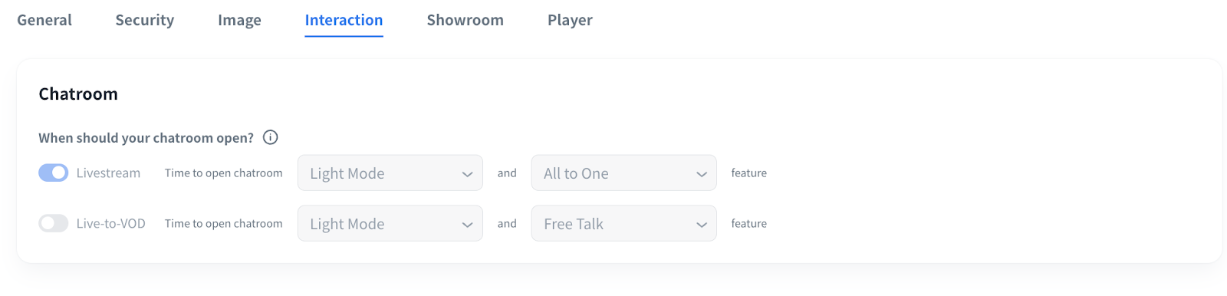Select the Interaction tab

click(344, 20)
